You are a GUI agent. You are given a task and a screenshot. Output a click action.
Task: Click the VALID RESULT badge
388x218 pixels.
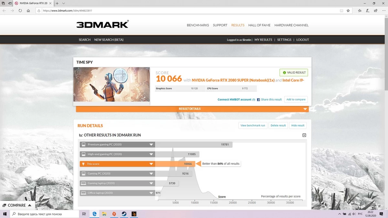coord(294,73)
